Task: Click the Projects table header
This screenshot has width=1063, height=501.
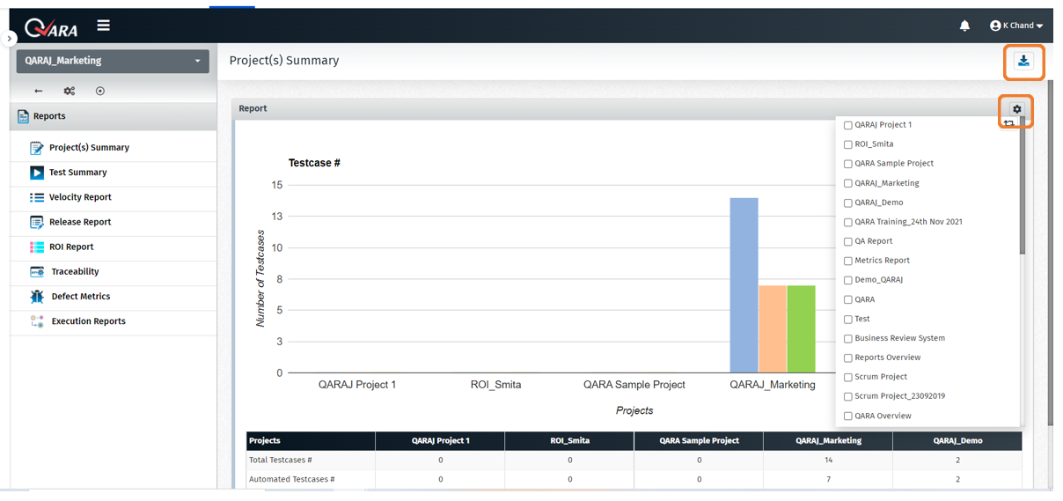Action: pos(311,441)
